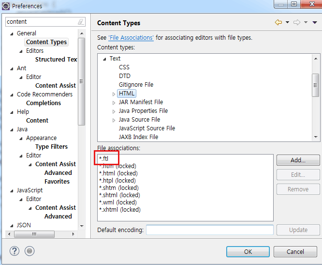
Task: Expand the JAR Manifest File node
Action: coord(114,103)
